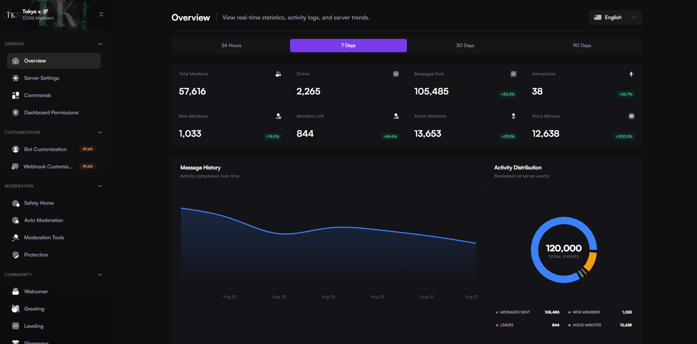697x344 pixels.
Task: Click the 2,265 Online value
Action: pos(308,92)
